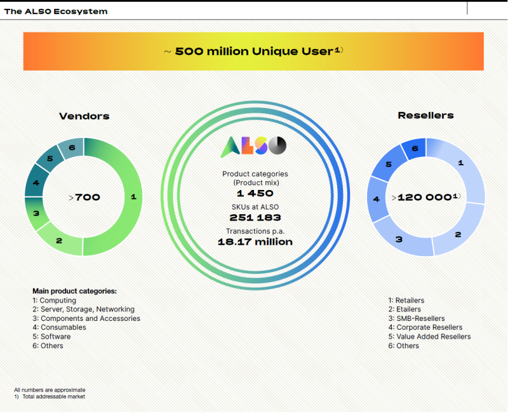This screenshot has height=413, width=508.
Task: Click the 'Resellers' chart heading
Action: pyautogui.click(x=425, y=116)
